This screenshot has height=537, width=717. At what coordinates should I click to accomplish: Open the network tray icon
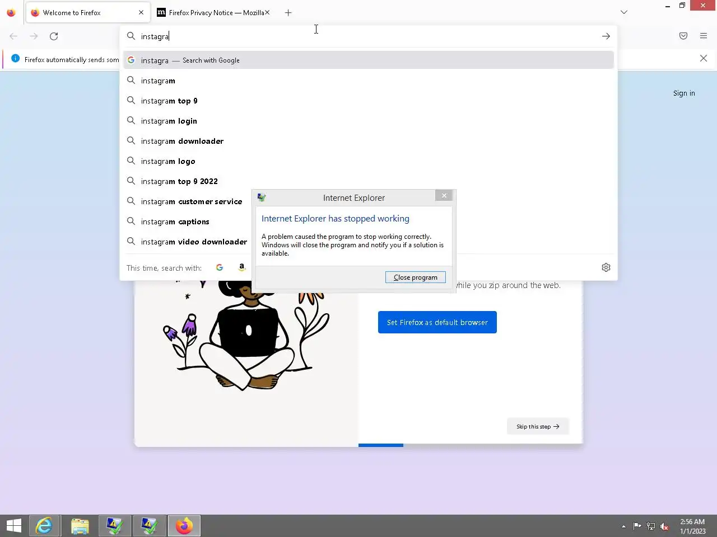(x=651, y=526)
